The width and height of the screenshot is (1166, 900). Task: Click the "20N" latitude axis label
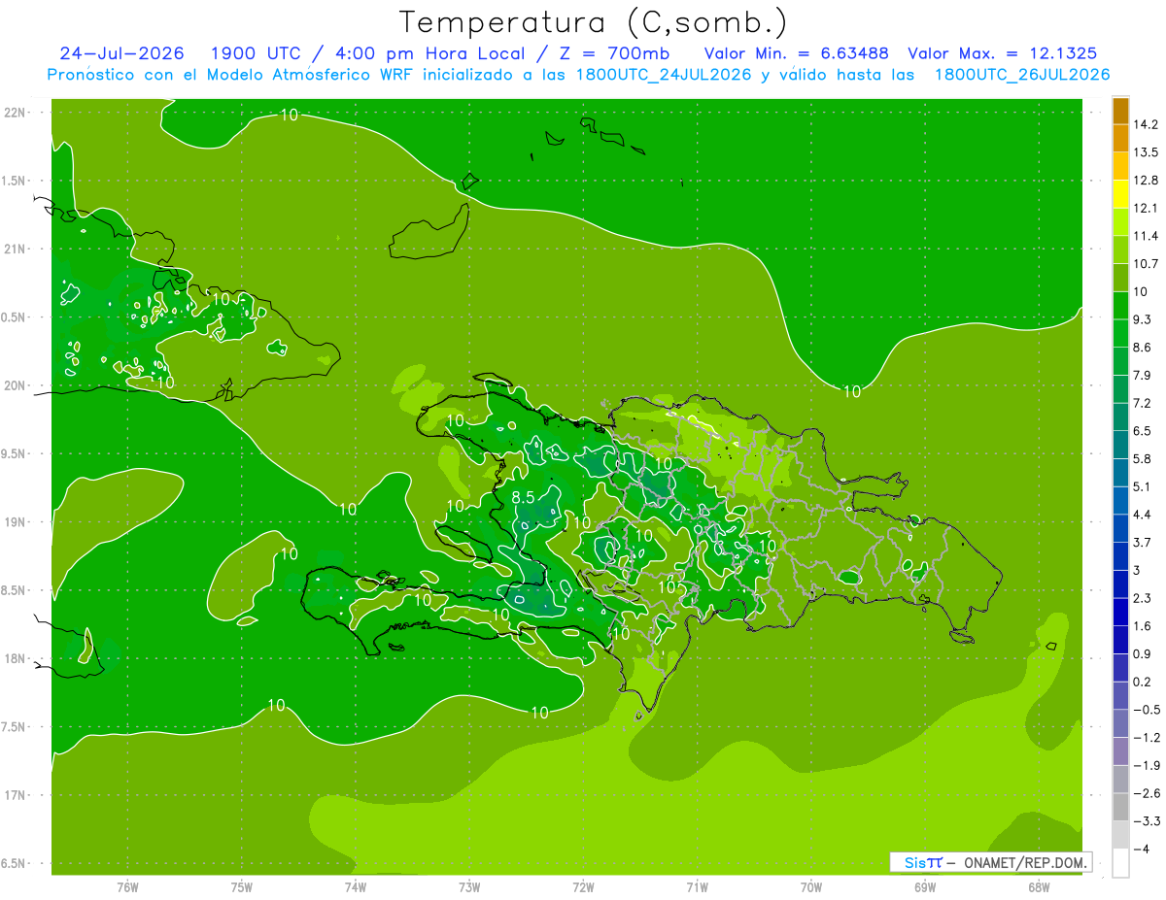[x=17, y=385]
